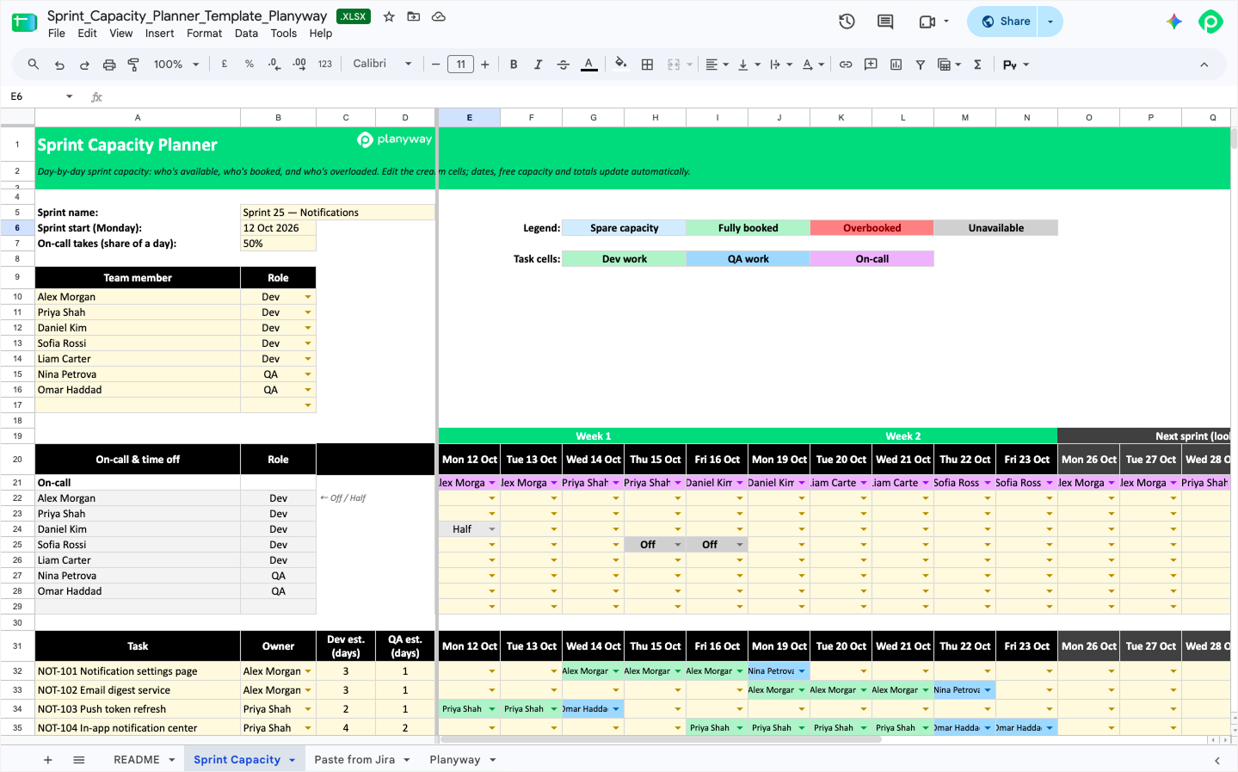The image size is (1238, 772).
Task: Select the paint format tool
Action: point(134,65)
